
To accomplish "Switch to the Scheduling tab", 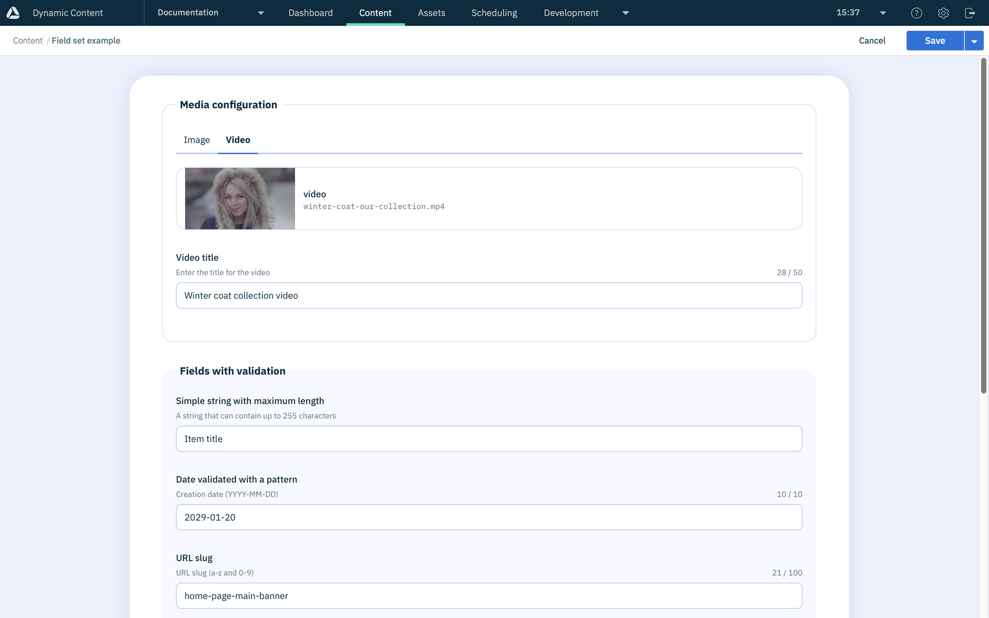I will tap(494, 13).
